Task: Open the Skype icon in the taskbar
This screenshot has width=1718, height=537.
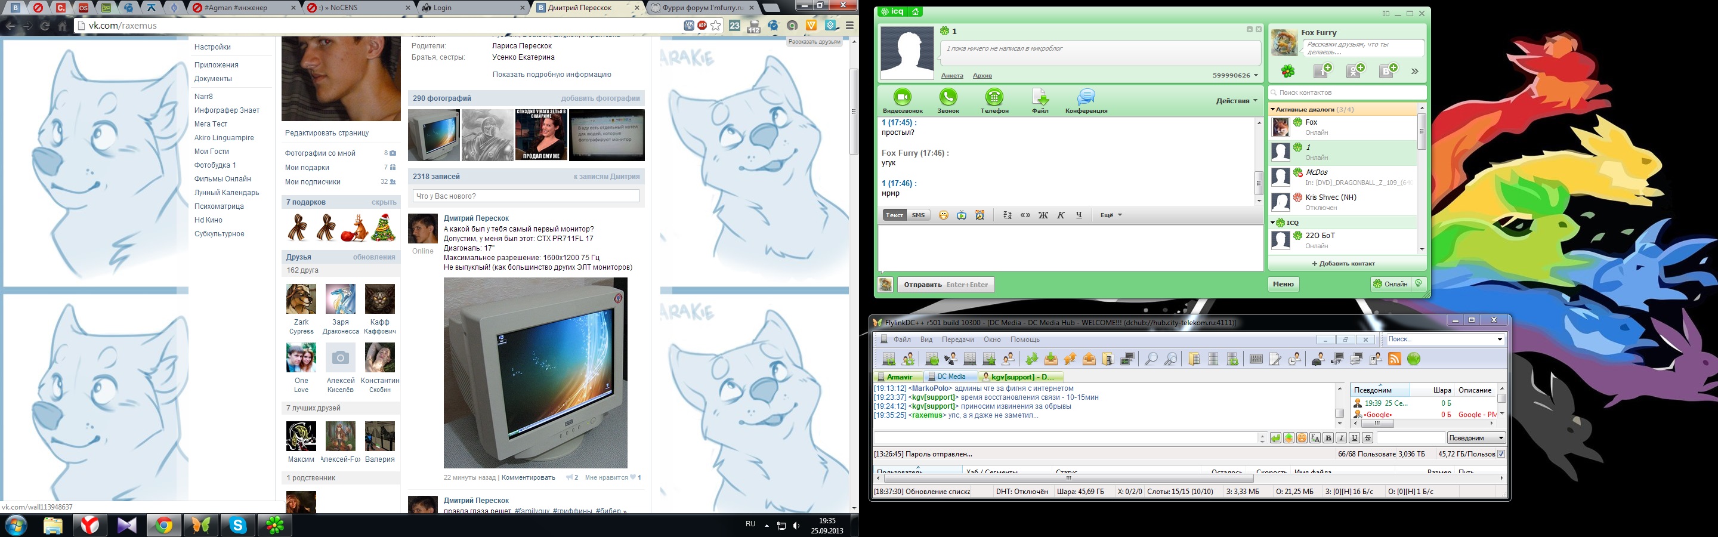Action: pyautogui.click(x=238, y=526)
